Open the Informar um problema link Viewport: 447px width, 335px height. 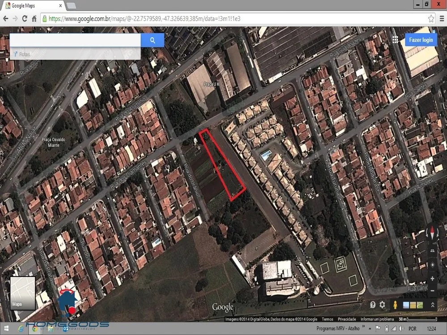pos(377,319)
